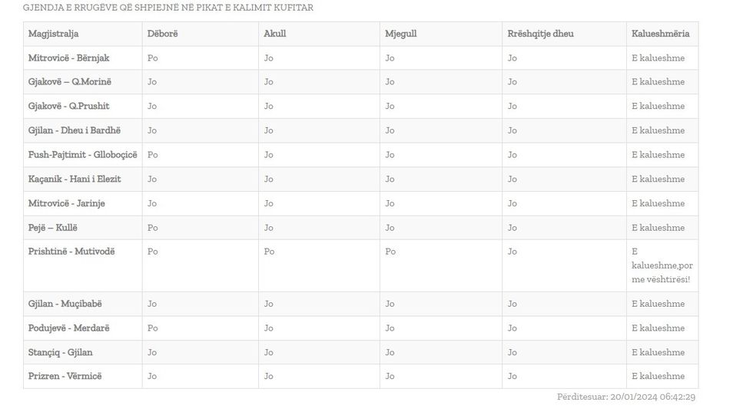Image resolution: width=753 pixels, height=415 pixels.
Task: Select the Akull column header
Action: click(275, 34)
